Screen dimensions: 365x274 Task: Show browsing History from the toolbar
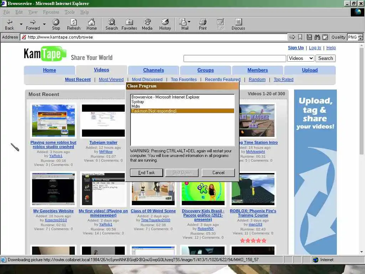click(165, 24)
